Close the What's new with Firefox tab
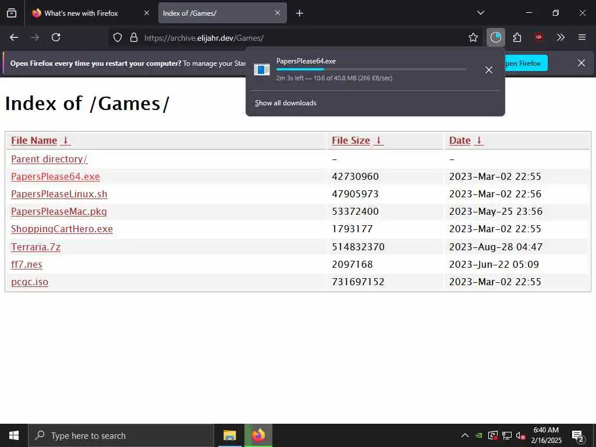Screen dimensions: 596x447 [x=147, y=13]
